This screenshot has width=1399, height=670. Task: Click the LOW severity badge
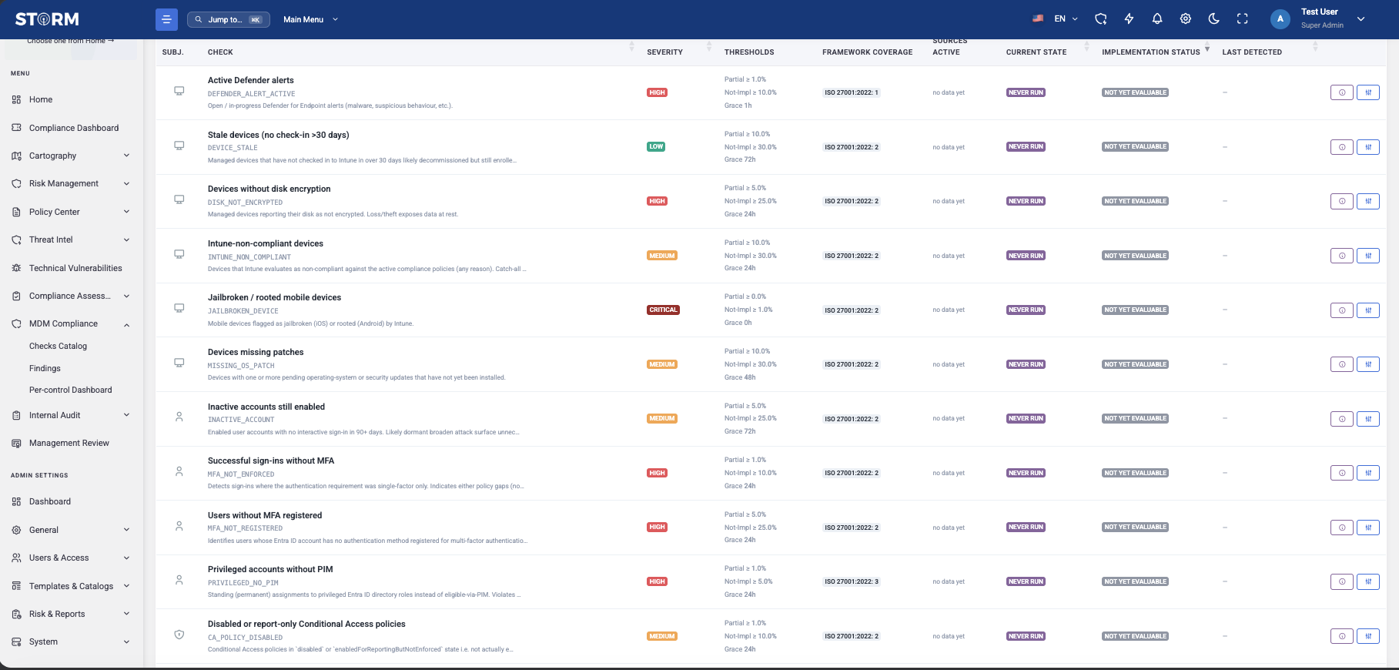(x=656, y=146)
